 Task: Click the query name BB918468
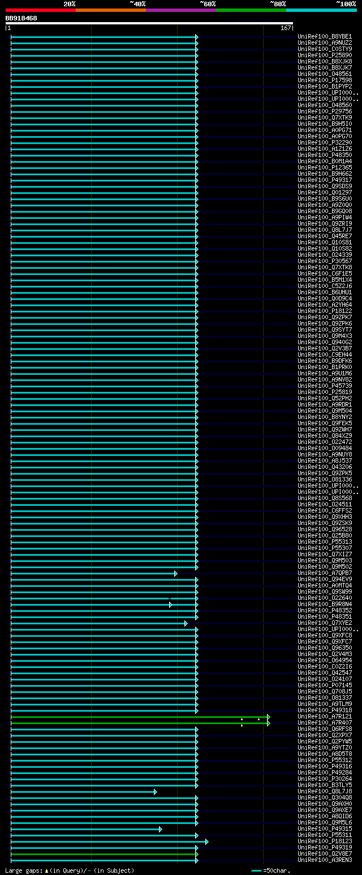(21, 18)
